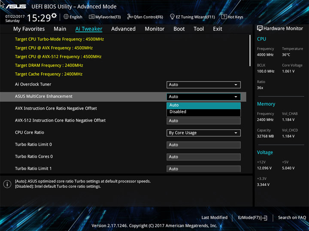Click the ASUS logo
This screenshot has width=309, height=231.
(x=16, y=6)
